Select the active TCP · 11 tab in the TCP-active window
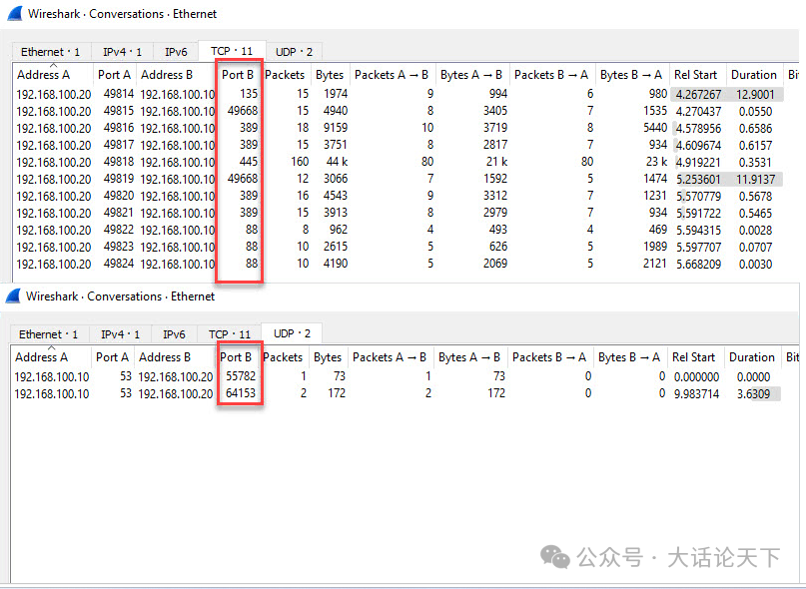The width and height of the screenshot is (806, 589). [x=232, y=51]
